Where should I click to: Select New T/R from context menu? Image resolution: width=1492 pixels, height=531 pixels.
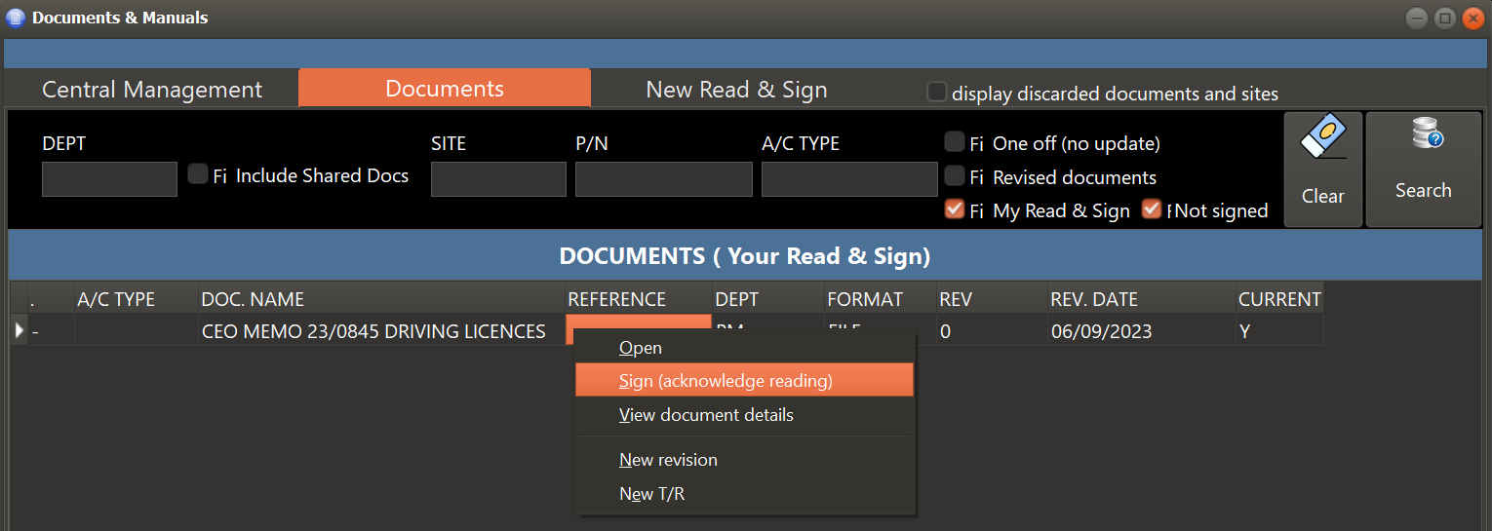(745, 494)
